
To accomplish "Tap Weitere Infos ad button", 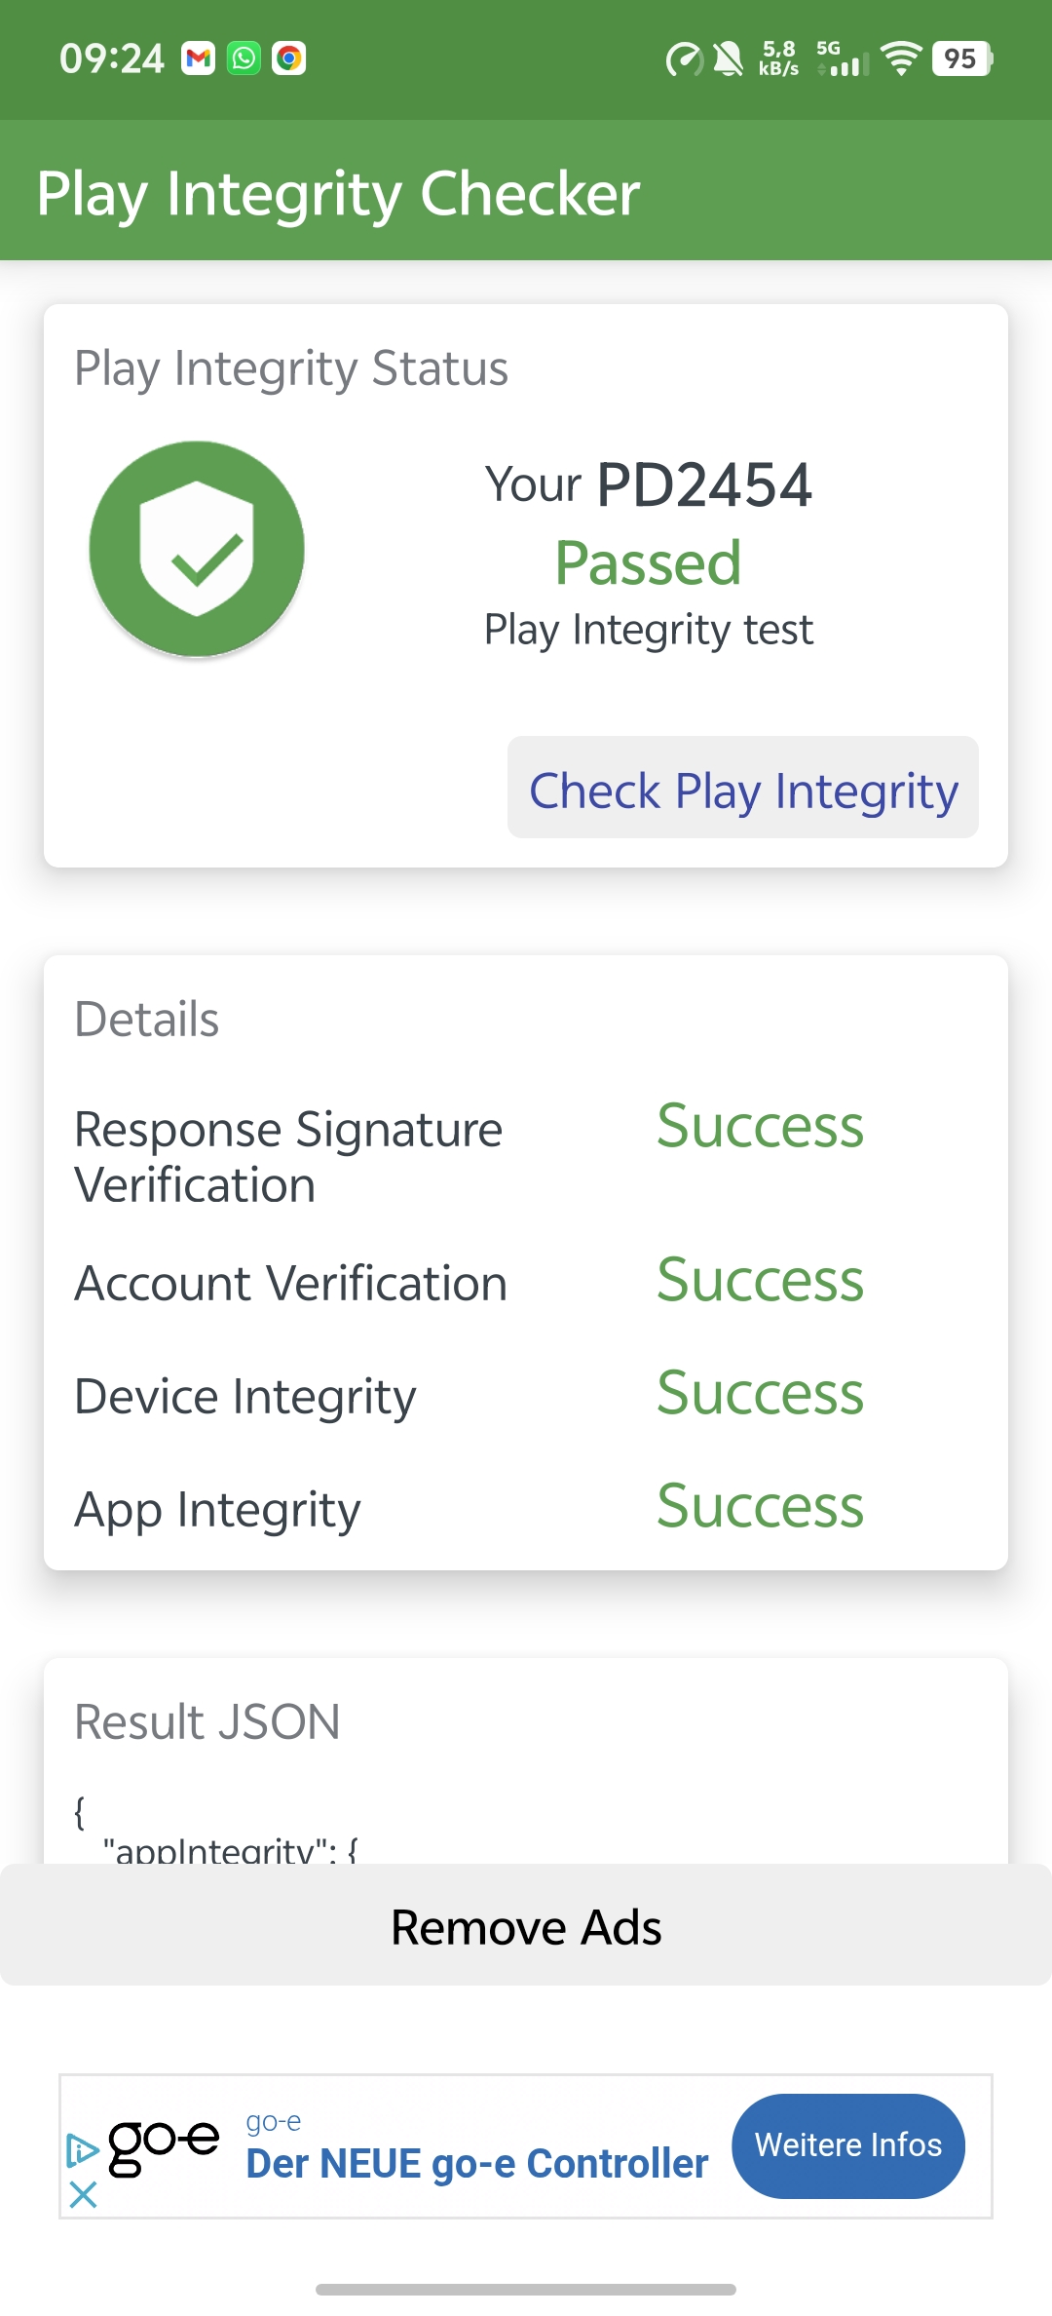I will pyautogui.click(x=848, y=2145).
